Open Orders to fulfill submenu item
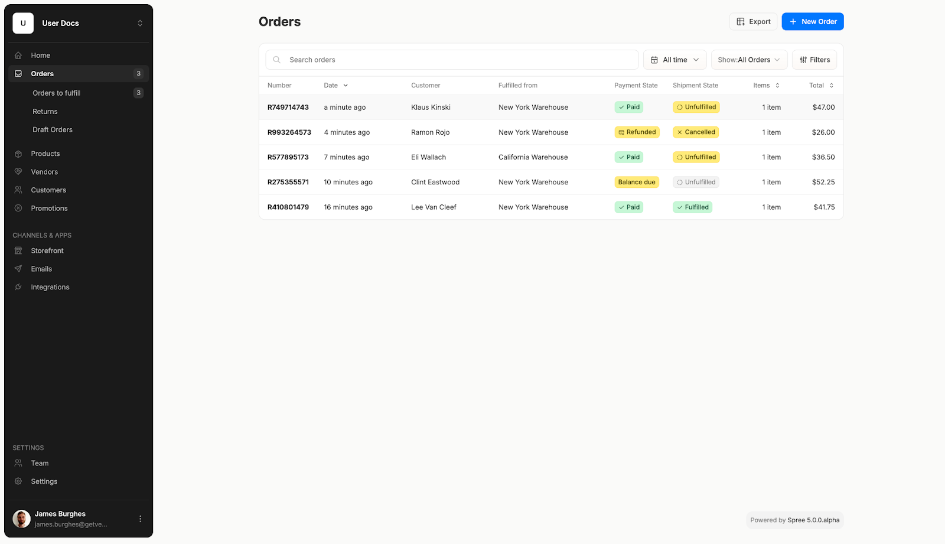945x544 pixels. 57,93
